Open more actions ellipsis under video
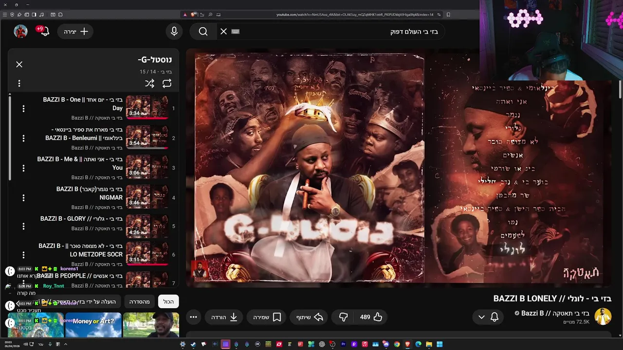This screenshot has height=350, width=623. pyautogui.click(x=193, y=317)
